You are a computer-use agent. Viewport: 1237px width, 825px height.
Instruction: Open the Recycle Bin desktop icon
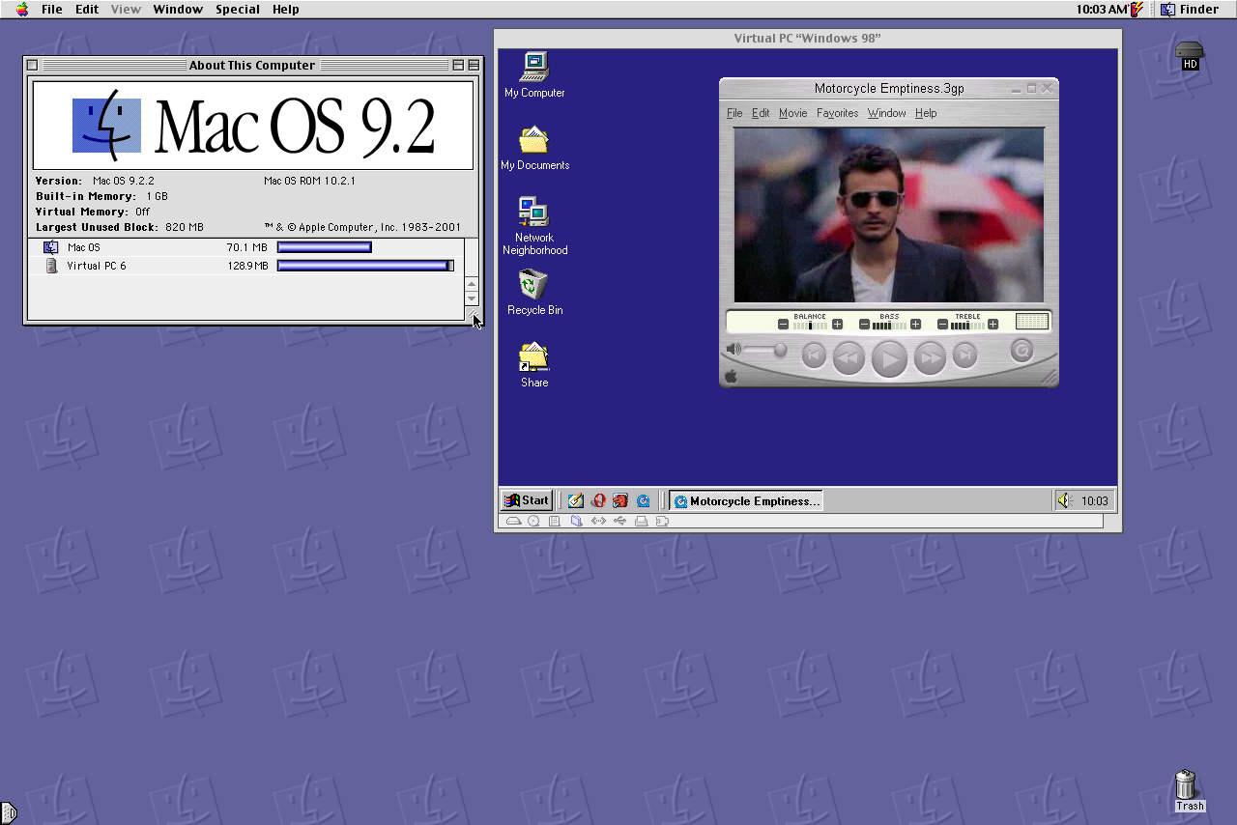coord(533,285)
